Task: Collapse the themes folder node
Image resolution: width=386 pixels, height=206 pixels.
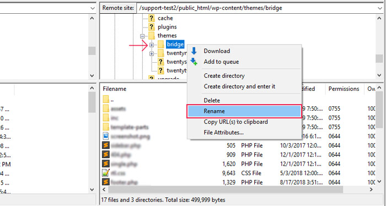Action: 142,36
